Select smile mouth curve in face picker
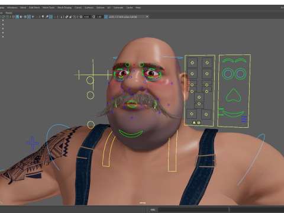 pyautogui.click(x=233, y=114)
